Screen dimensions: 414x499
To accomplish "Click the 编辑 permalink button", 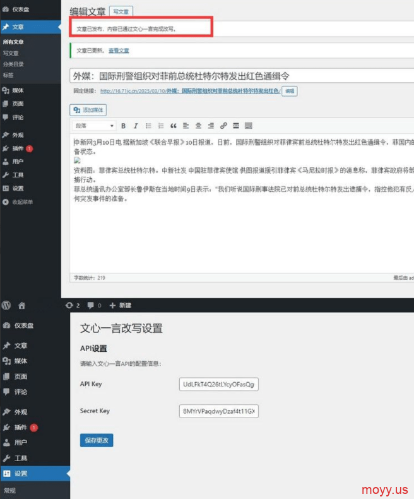I will pyautogui.click(x=290, y=91).
